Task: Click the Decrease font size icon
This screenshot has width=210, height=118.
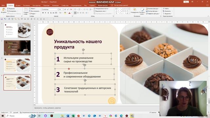Action: [68, 10]
